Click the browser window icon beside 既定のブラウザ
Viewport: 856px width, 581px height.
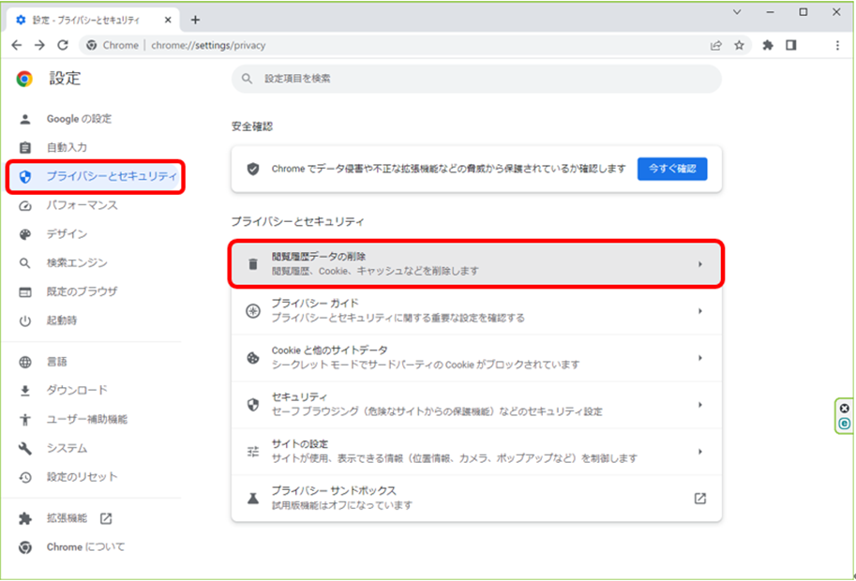pyautogui.click(x=25, y=291)
